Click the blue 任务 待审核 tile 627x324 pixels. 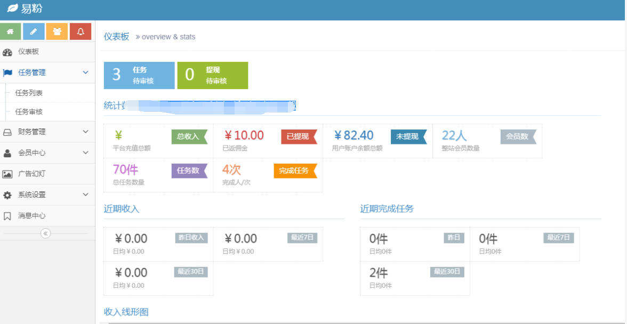click(139, 75)
